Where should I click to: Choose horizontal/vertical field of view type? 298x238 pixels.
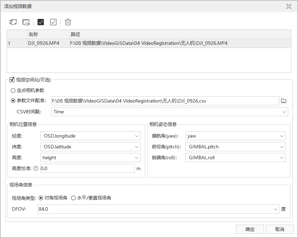[73, 198]
